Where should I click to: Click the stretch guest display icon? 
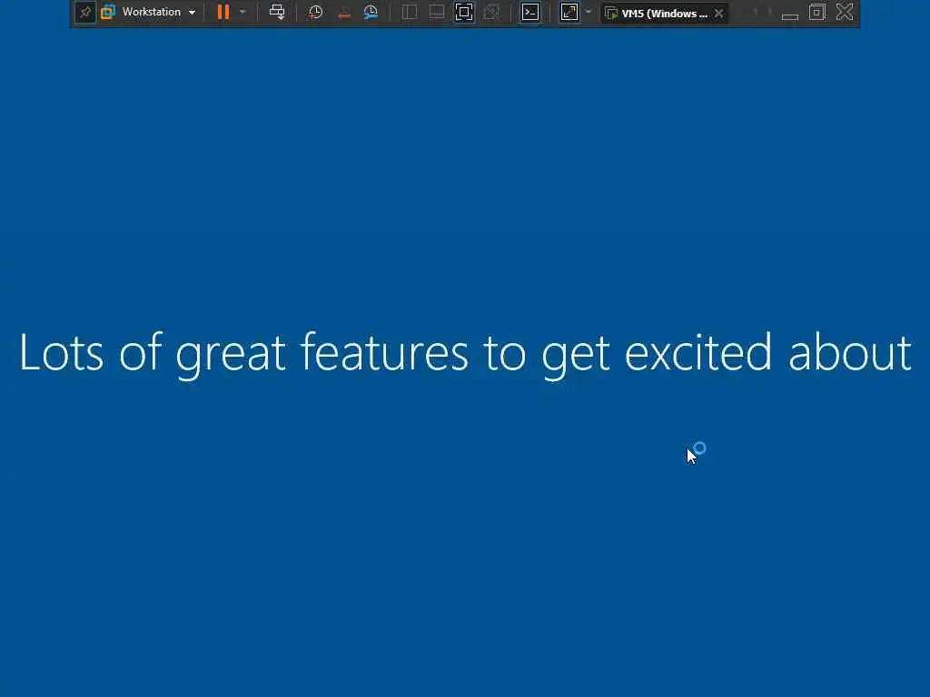(569, 12)
